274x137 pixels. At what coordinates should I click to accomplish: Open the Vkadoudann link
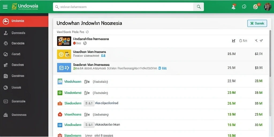[x=73, y=125]
